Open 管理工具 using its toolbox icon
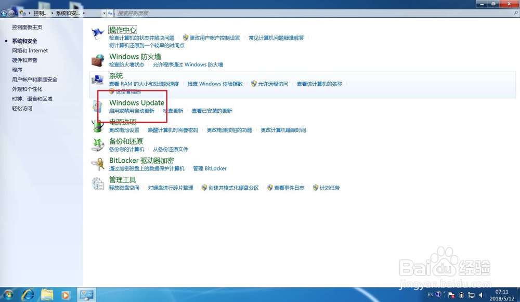The width and height of the screenshot is (520, 302). coord(98,183)
